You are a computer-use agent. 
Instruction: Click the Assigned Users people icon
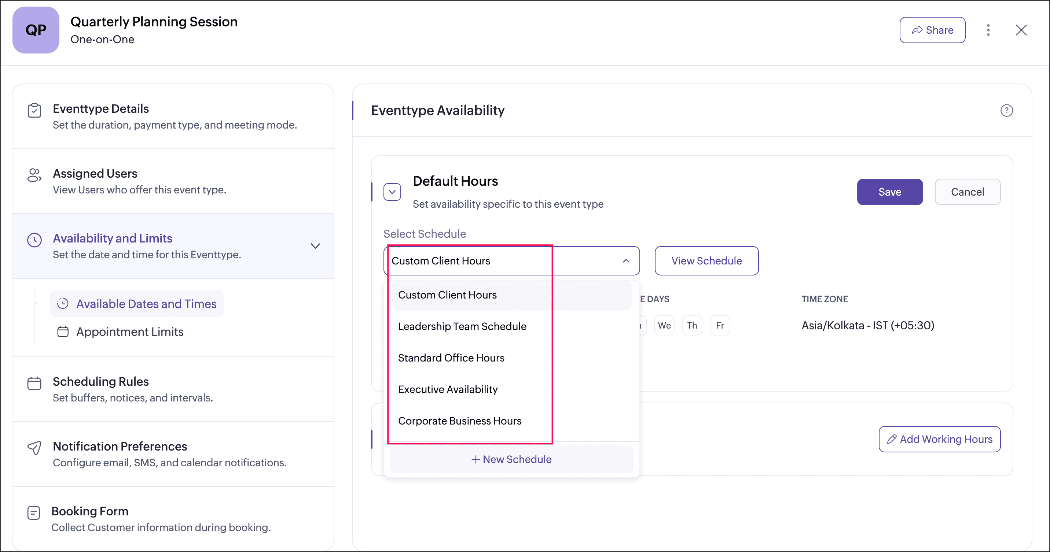(x=34, y=175)
